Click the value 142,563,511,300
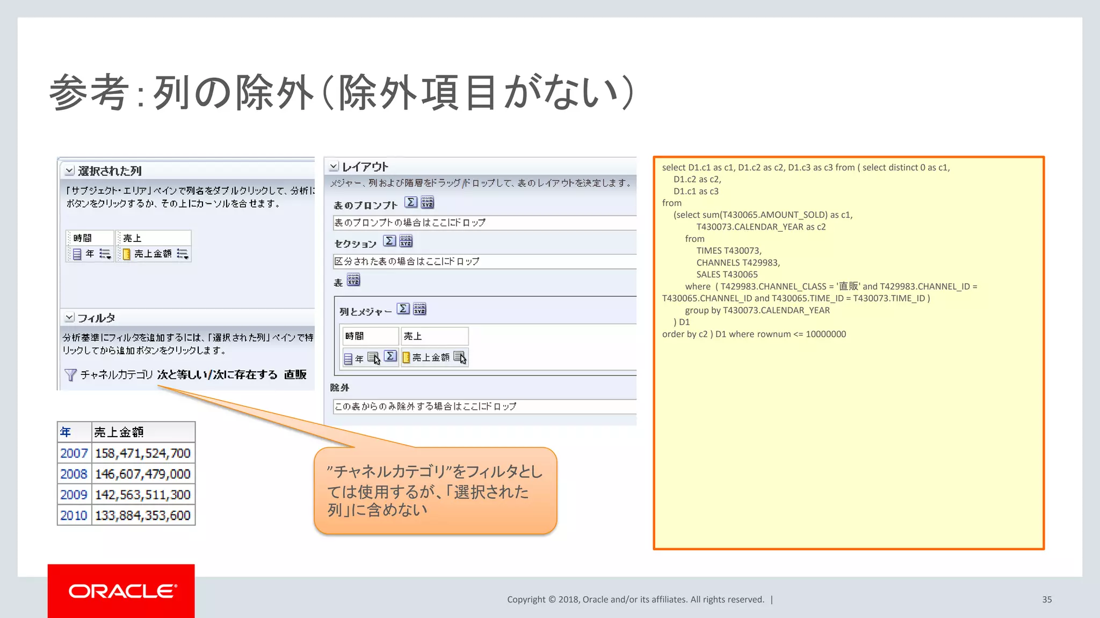 pyautogui.click(x=143, y=495)
